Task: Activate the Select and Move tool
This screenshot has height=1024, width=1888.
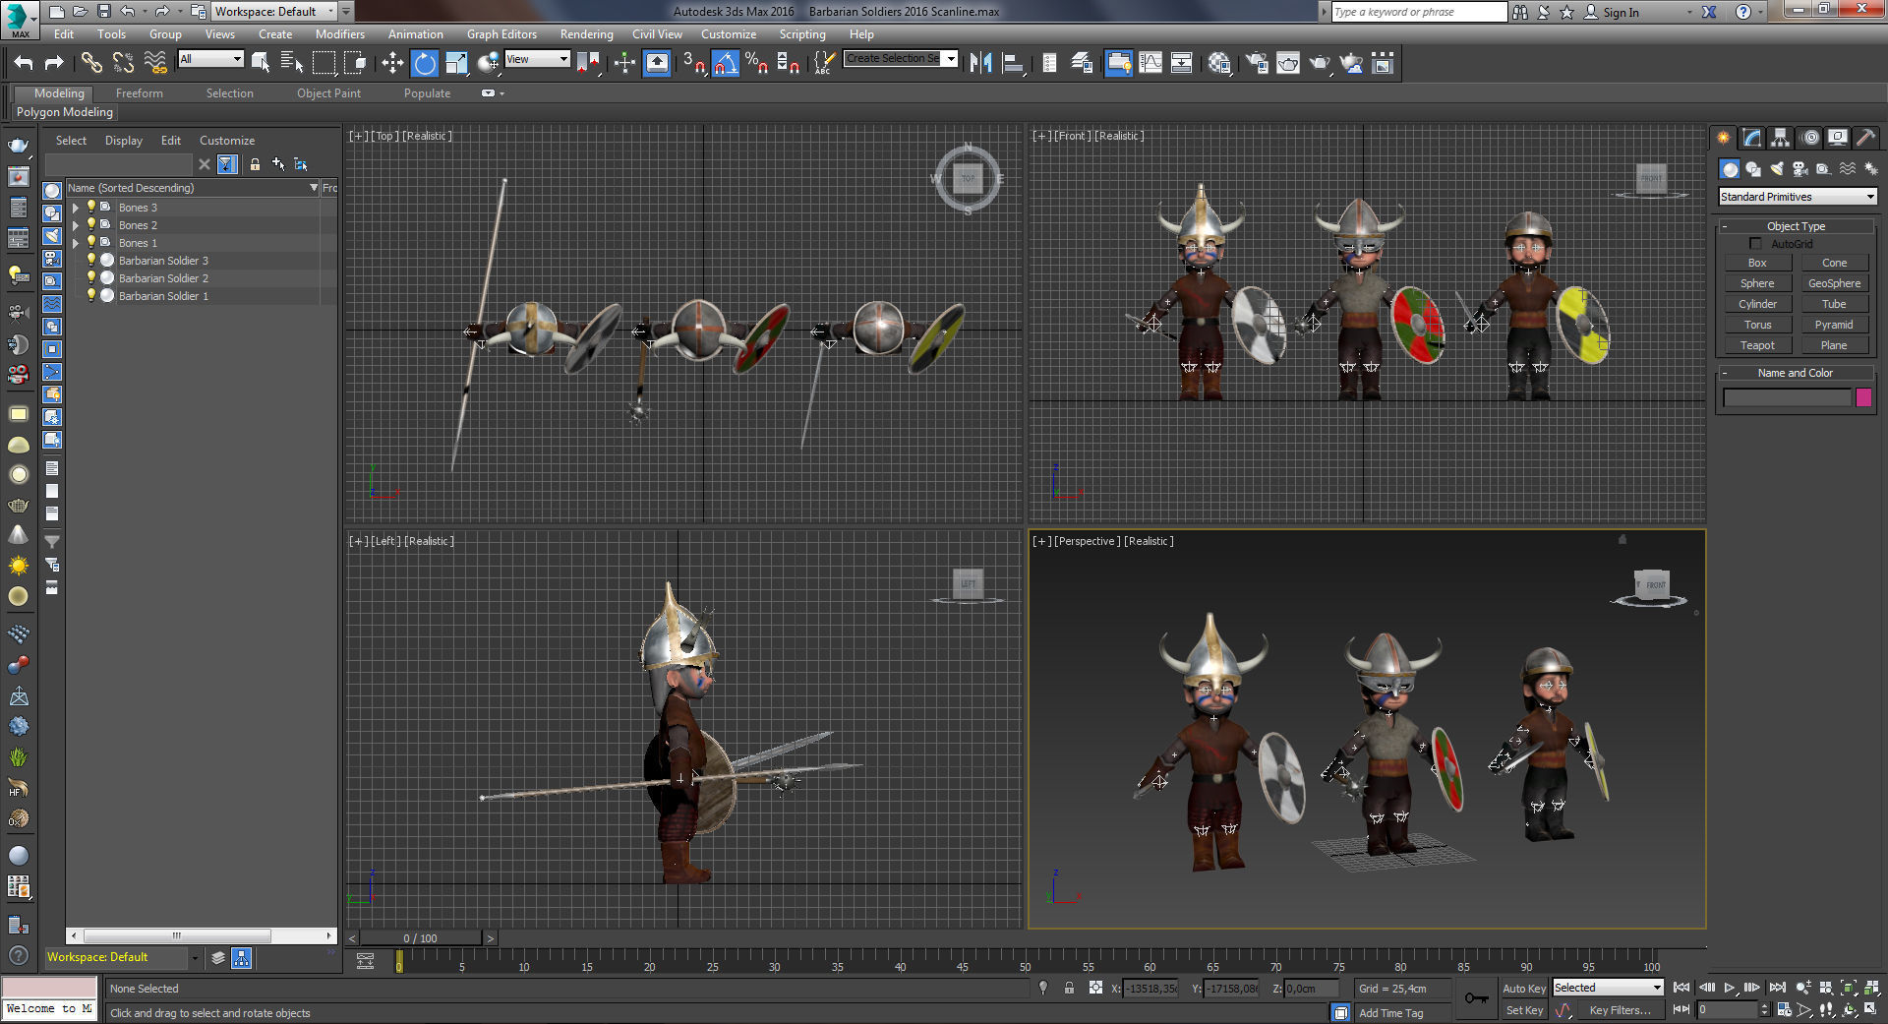Action: click(392, 64)
